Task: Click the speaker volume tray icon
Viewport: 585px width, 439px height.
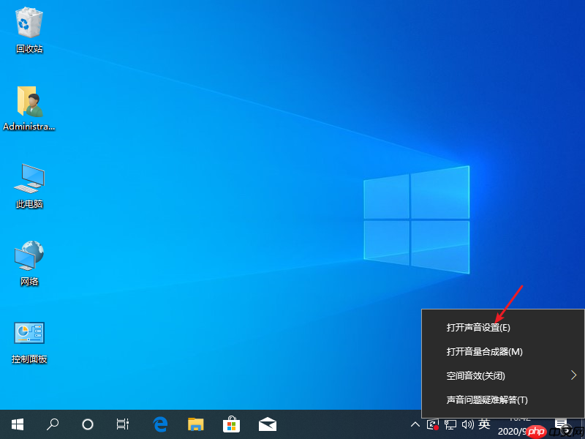Action: (x=467, y=424)
